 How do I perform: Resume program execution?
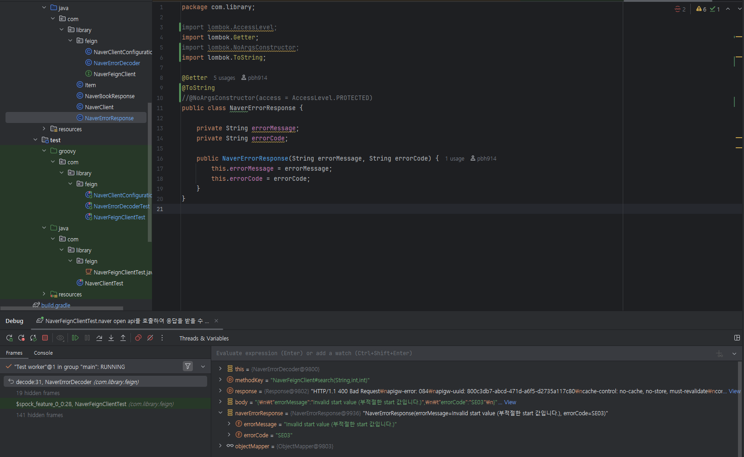click(x=75, y=338)
